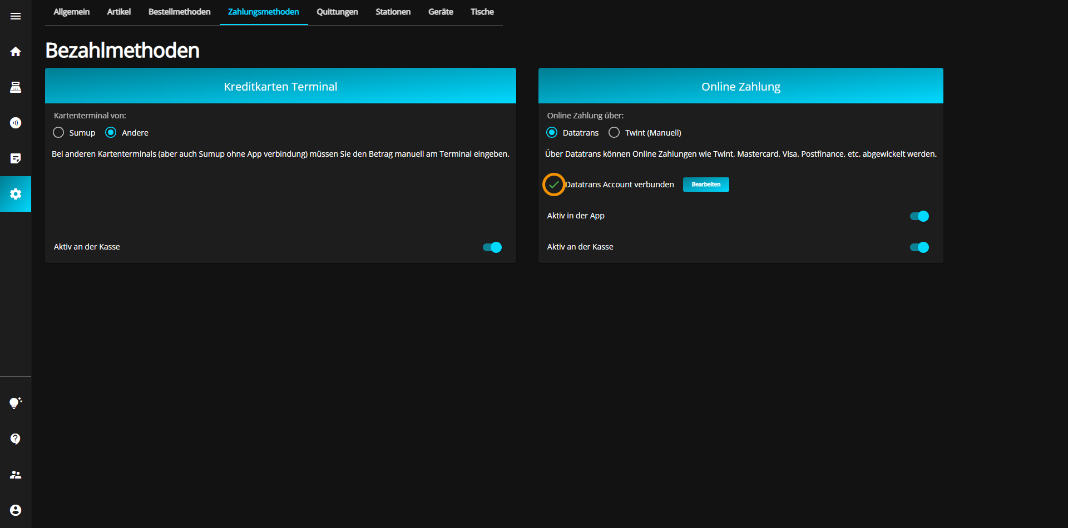Select the Sumup radio button

coord(58,132)
